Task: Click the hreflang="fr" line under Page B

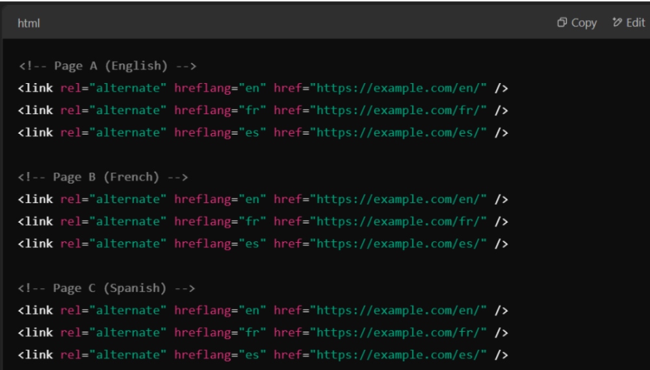Action: [x=263, y=221]
